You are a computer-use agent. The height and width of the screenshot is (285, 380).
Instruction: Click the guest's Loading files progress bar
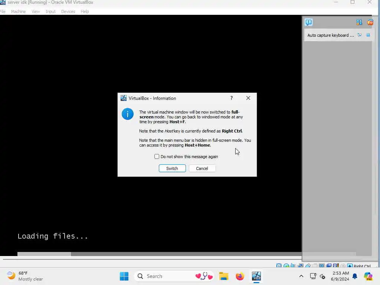(x=187, y=254)
